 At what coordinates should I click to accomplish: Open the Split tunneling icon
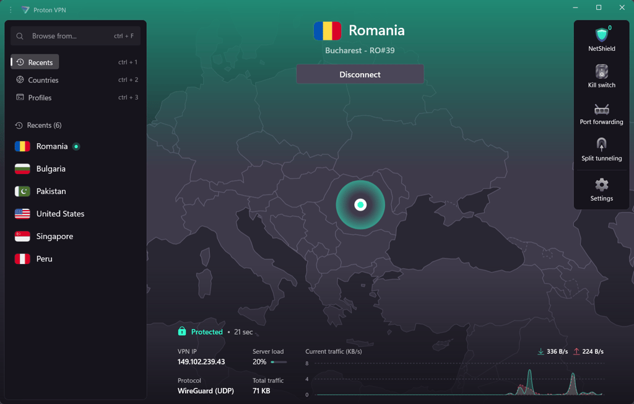click(601, 144)
